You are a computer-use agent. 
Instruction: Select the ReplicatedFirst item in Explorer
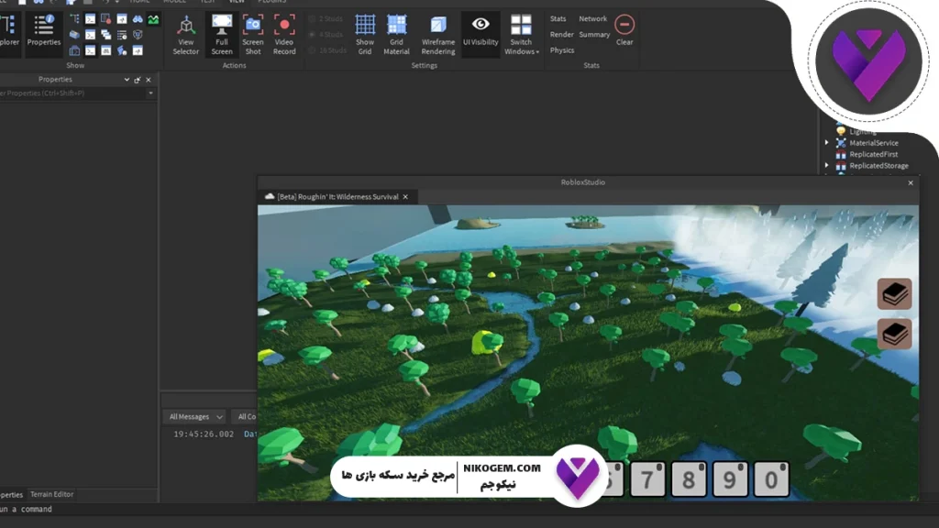[x=873, y=154]
